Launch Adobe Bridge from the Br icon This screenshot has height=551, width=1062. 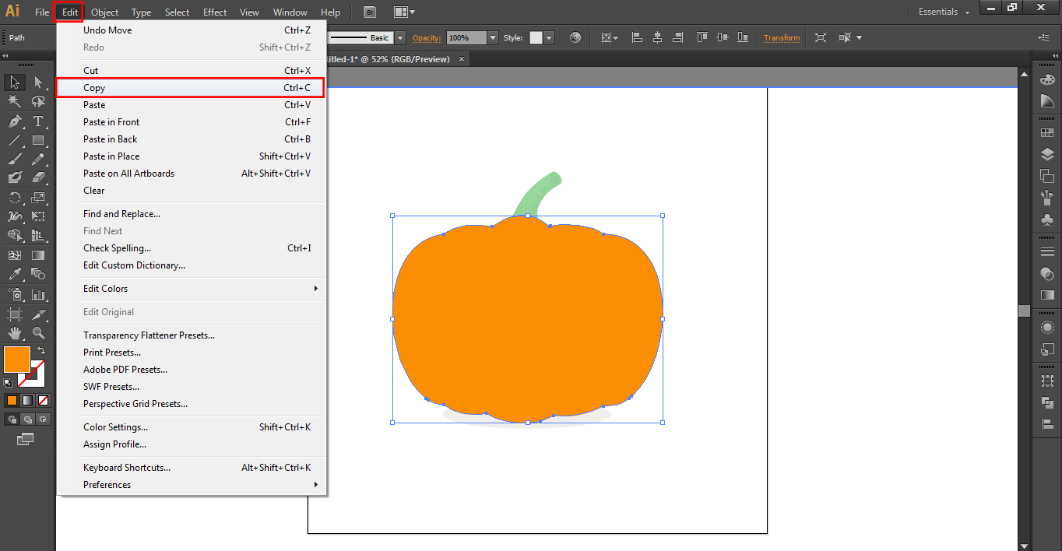[370, 12]
